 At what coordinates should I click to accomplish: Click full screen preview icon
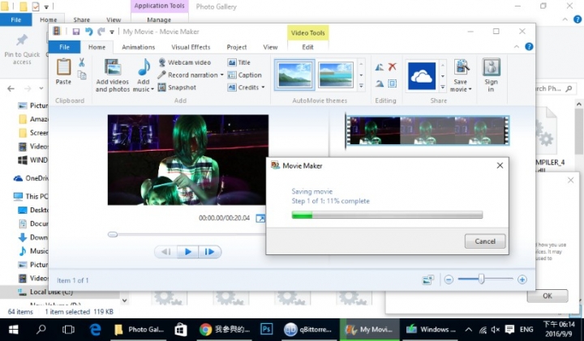point(260,218)
